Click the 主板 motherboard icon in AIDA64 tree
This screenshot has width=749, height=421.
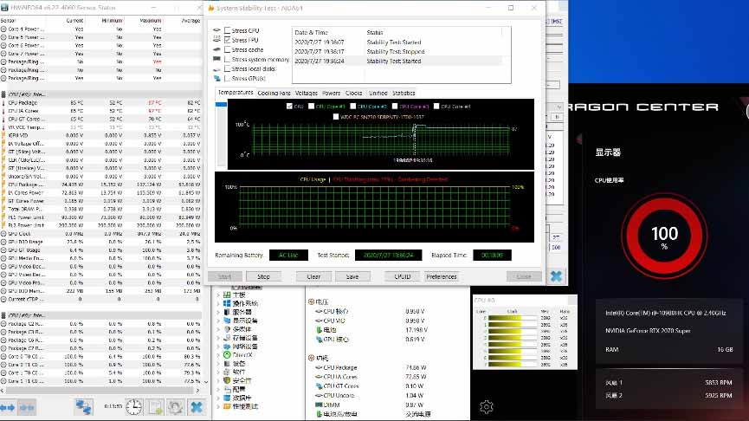point(227,295)
